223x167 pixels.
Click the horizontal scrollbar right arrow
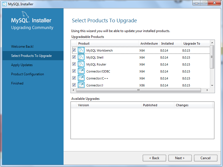(x=207, y=90)
